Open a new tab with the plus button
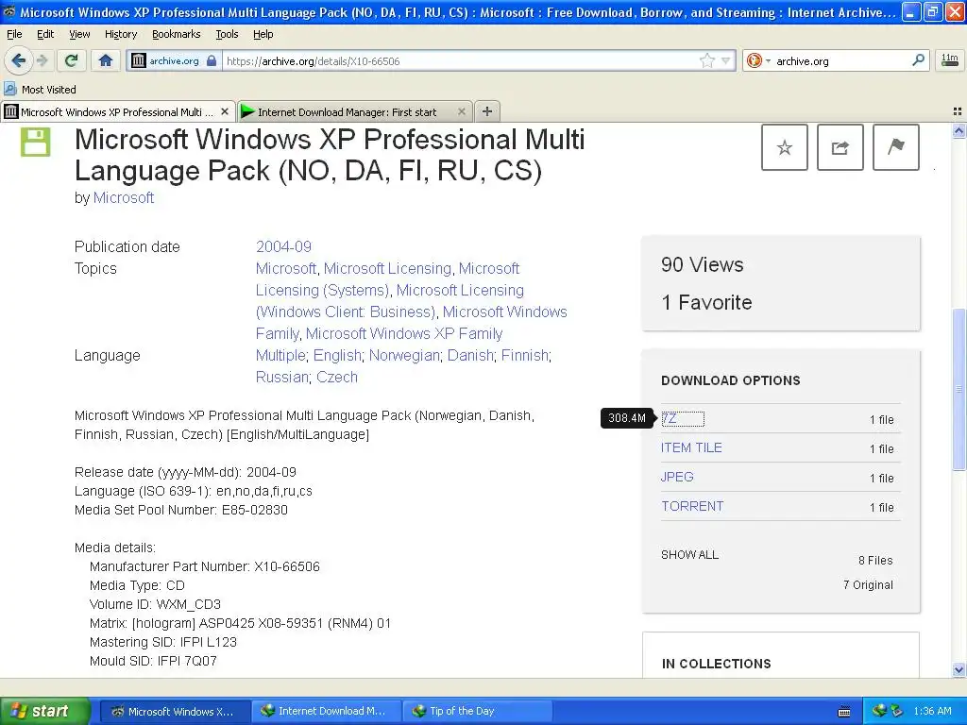The width and height of the screenshot is (967, 725). pyautogui.click(x=487, y=111)
